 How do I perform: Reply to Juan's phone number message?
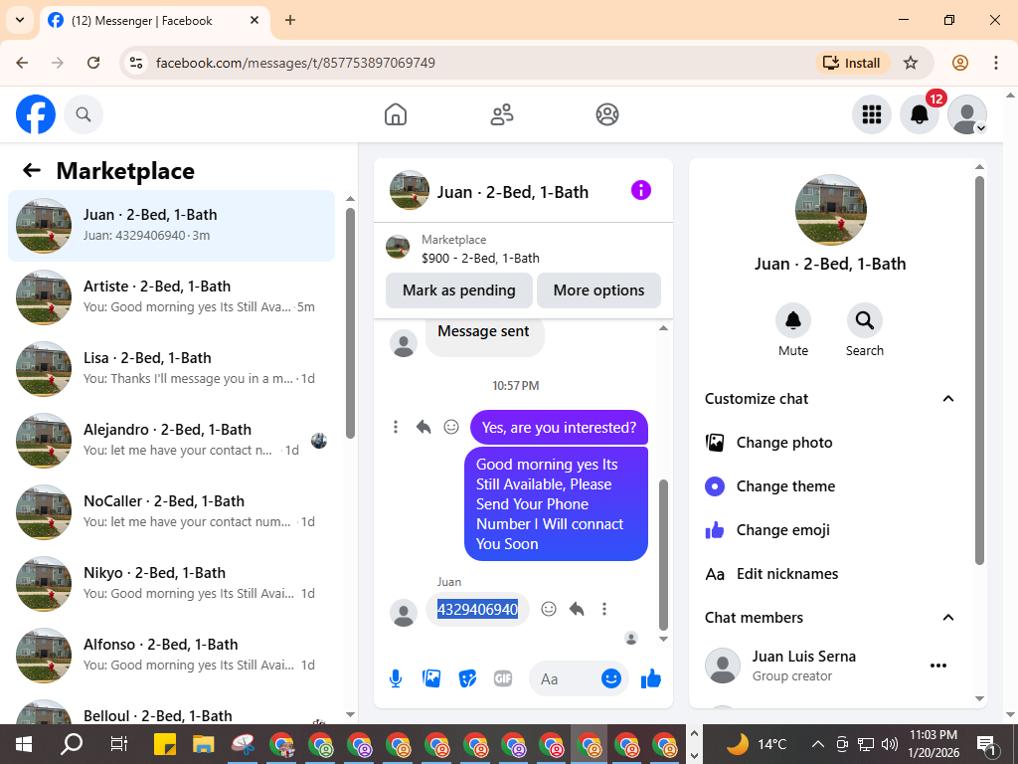coord(577,609)
